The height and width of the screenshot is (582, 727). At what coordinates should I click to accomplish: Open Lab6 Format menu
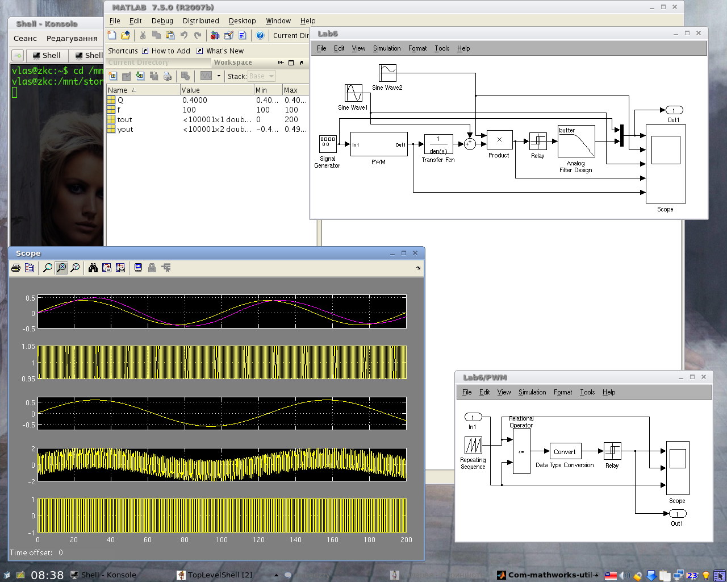[417, 48]
